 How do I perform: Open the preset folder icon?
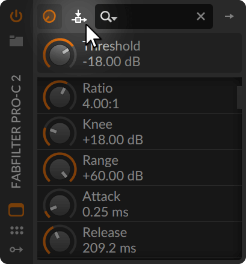tap(16, 41)
